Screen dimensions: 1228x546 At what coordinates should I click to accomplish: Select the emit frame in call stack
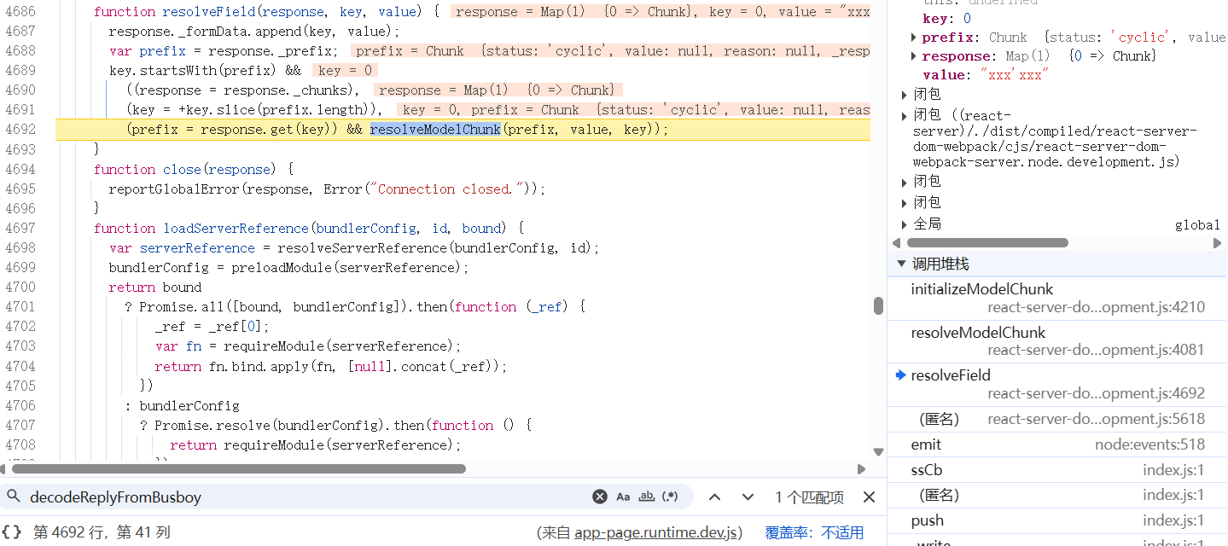pyautogui.click(x=926, y=444)
